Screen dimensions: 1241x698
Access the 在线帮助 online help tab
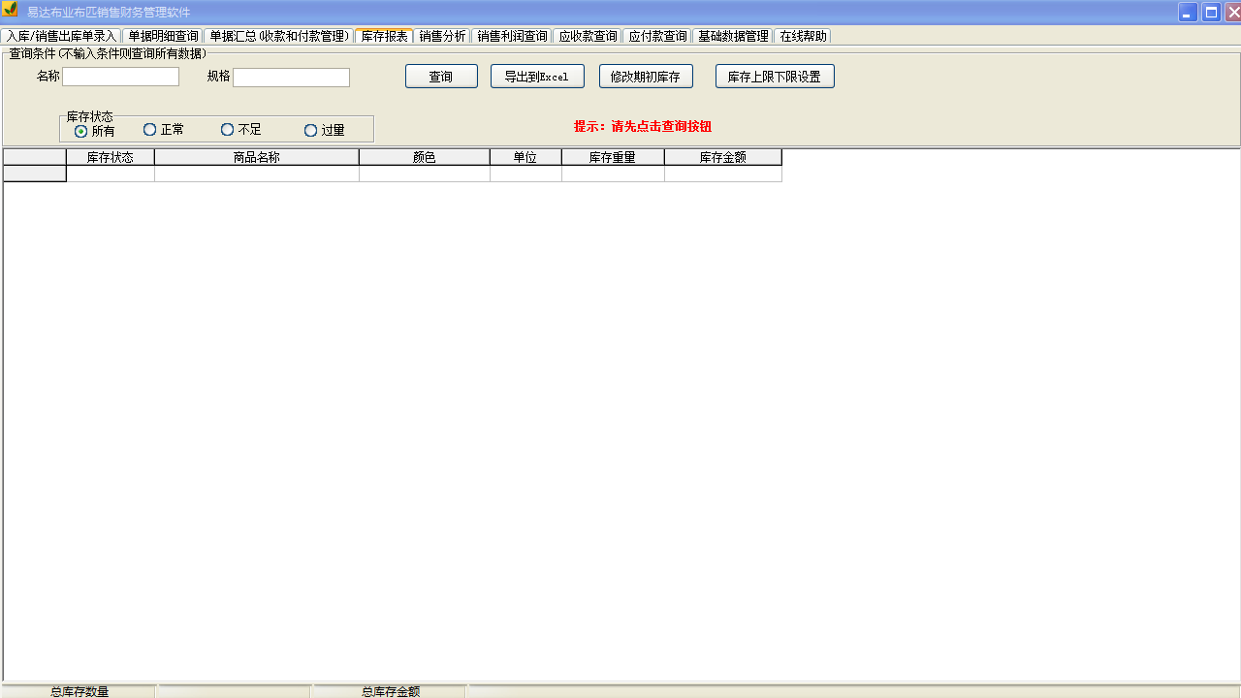pyautogui.click(x=804, y=36)
